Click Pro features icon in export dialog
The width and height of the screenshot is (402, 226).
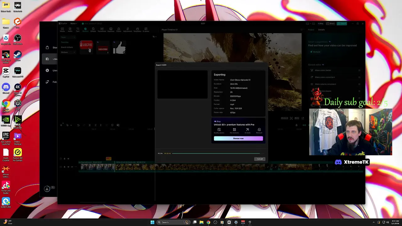click(234, 131)
